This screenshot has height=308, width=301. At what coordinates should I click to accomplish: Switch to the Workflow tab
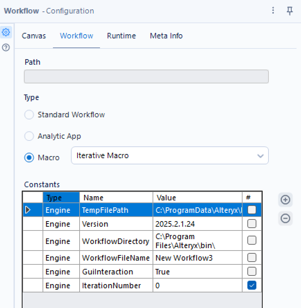click(76, 36)
